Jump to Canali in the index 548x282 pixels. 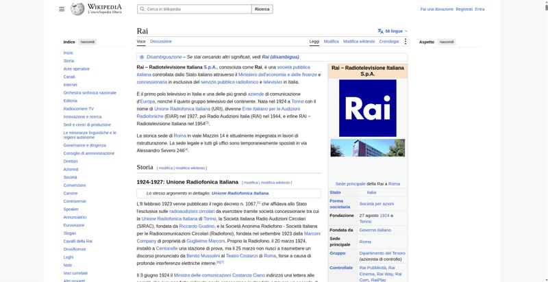[69, 77]
